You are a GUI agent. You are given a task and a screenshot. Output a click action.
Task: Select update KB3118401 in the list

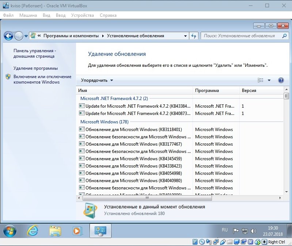pyautogui.click(x=133, y=130)
